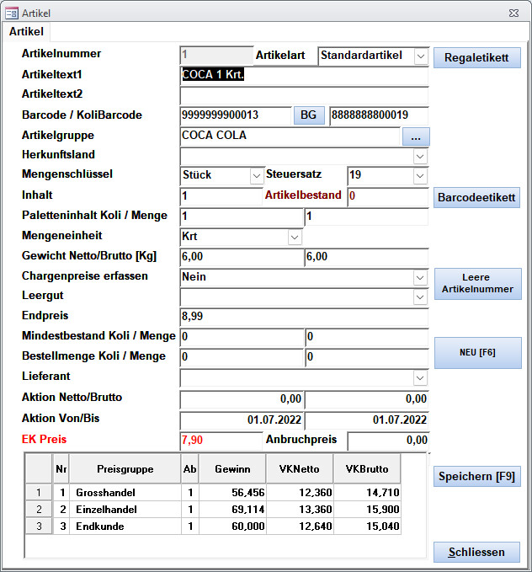
Task: Click the Grosshandel price group cell
Action: coord(125,492)
